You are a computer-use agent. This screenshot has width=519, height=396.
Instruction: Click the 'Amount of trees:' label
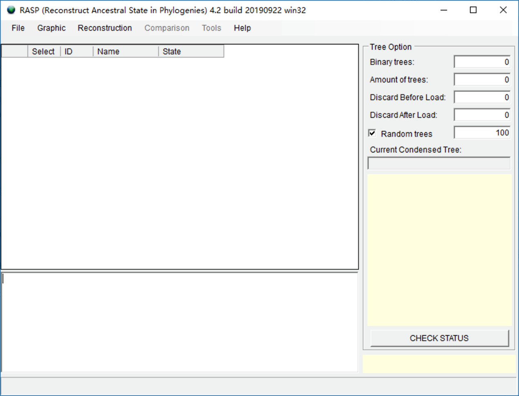click(399, 79)
